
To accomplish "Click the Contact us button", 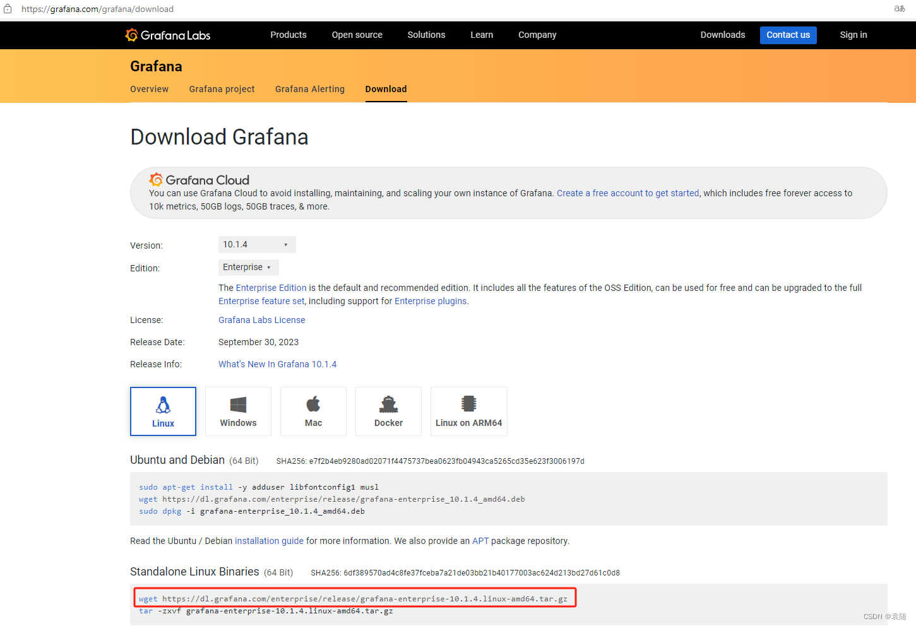I will pyautogui.click(x=788, y=35).
